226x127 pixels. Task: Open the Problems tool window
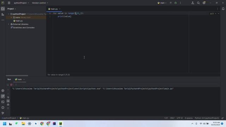coord(3,107)
